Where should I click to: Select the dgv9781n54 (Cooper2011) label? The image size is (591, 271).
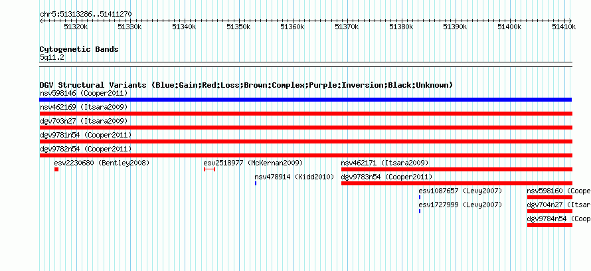[86, 135]
